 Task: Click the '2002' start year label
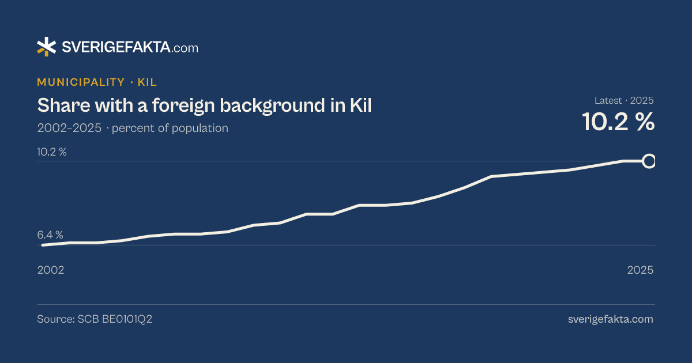[x=51, y=270]
